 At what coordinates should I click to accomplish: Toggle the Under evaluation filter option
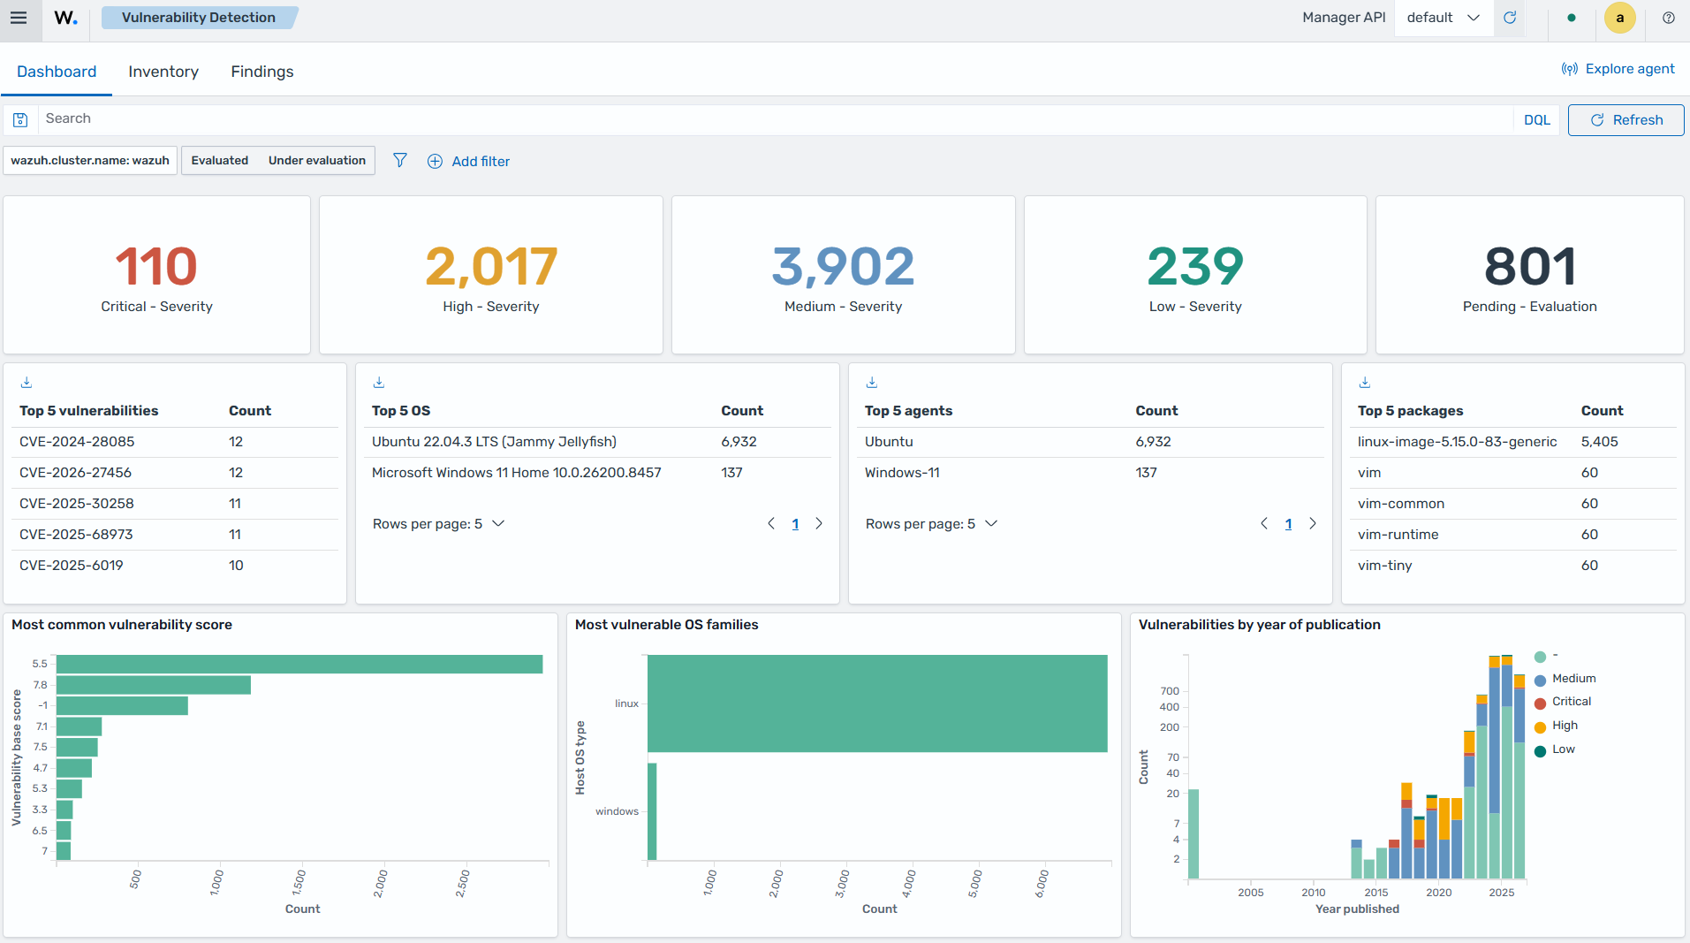(x=317, y=160)
